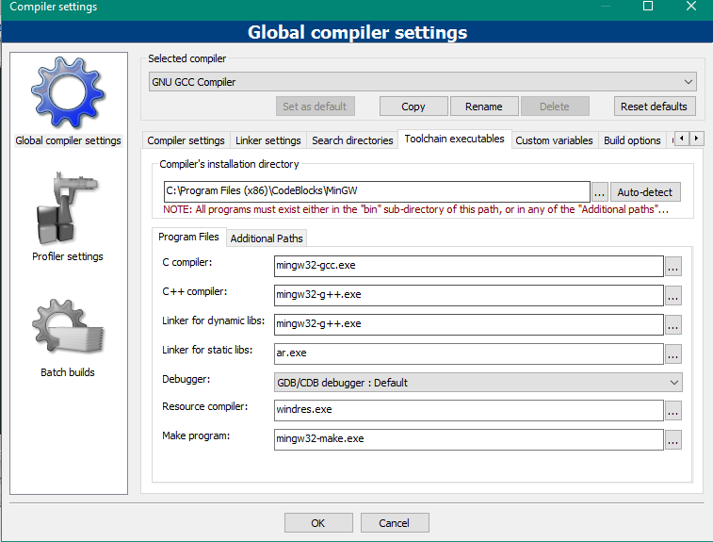
Task: Click the C compiler text field
Action: click(x=468, y=266)
